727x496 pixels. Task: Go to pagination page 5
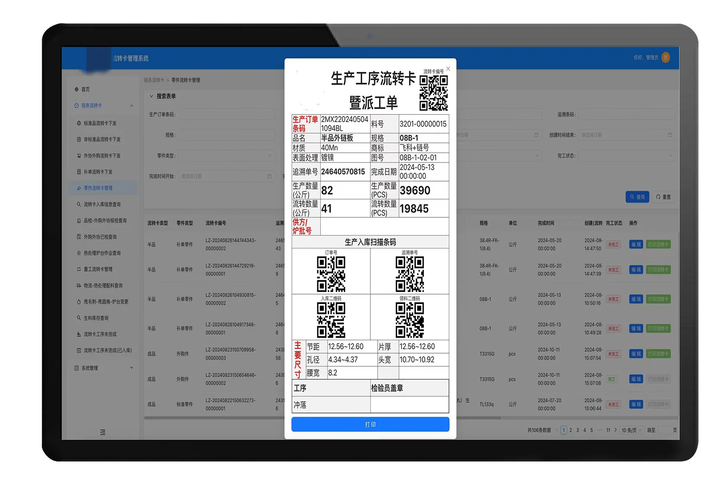coord(591,430)
